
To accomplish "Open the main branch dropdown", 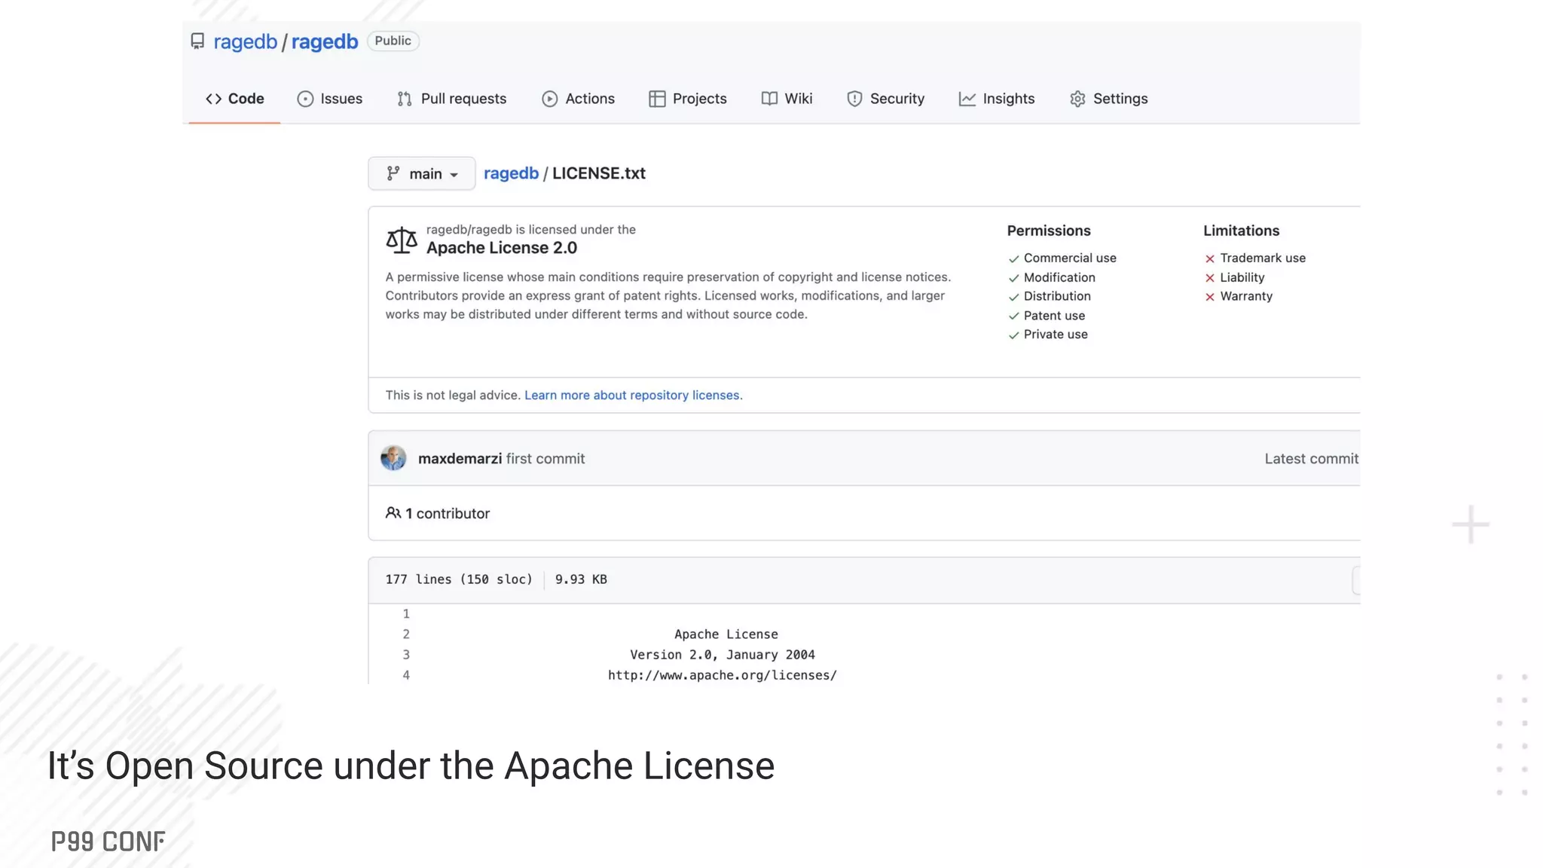I will (x=422, y=173).
